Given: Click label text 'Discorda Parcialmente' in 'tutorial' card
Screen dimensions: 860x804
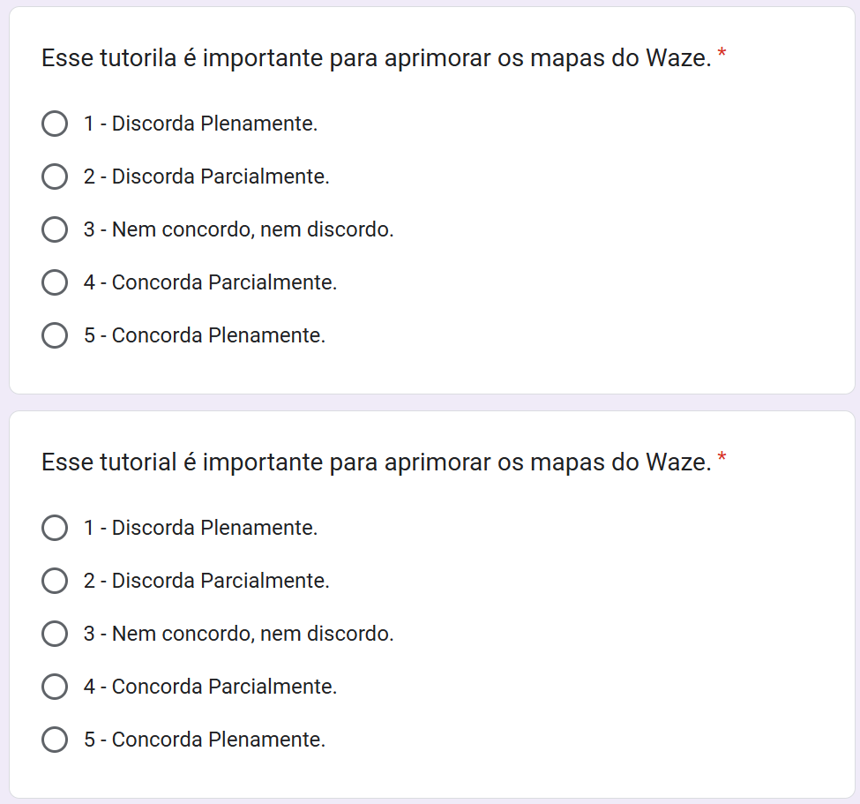Looking at the screenshot, I should (x=221, y=581).
